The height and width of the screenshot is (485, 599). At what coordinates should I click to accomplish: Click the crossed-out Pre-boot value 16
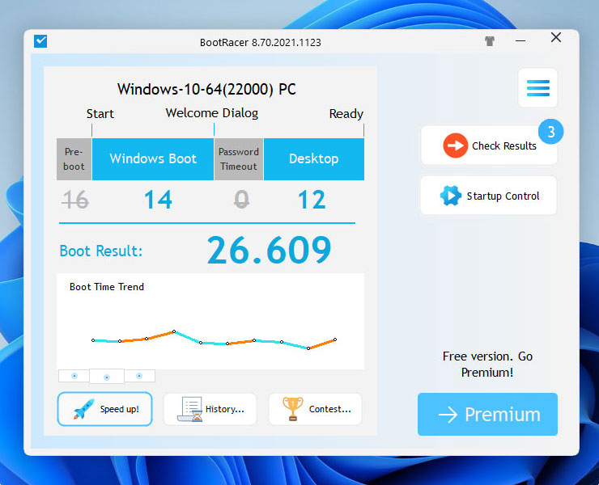(75, 200)
